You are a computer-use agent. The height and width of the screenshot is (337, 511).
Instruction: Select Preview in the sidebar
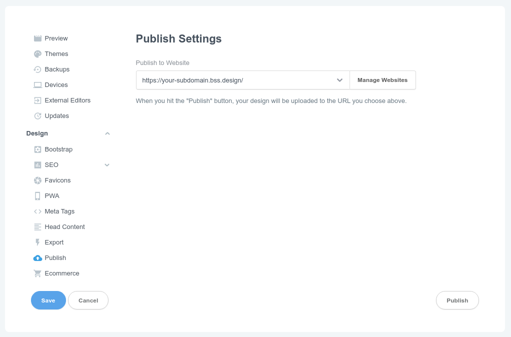click(56, 38)
